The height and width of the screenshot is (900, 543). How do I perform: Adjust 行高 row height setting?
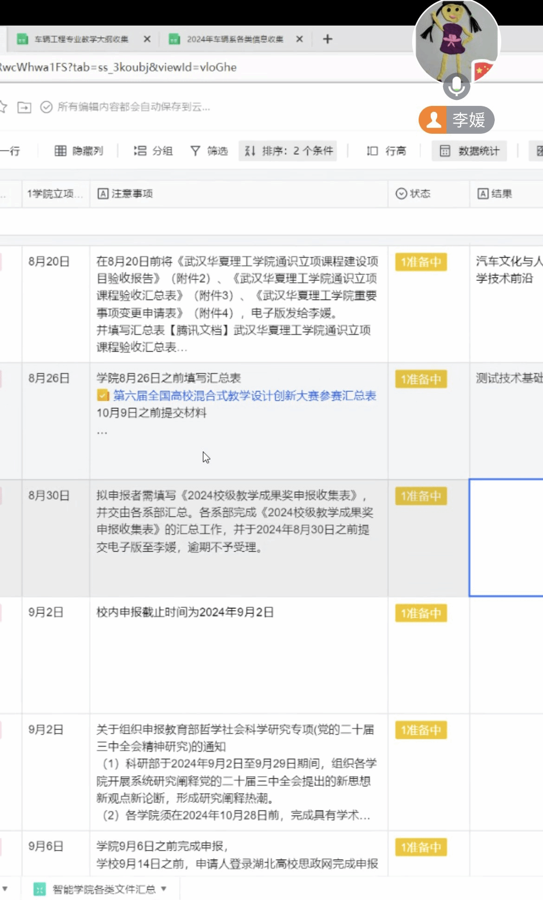click(x=386, y=151)
